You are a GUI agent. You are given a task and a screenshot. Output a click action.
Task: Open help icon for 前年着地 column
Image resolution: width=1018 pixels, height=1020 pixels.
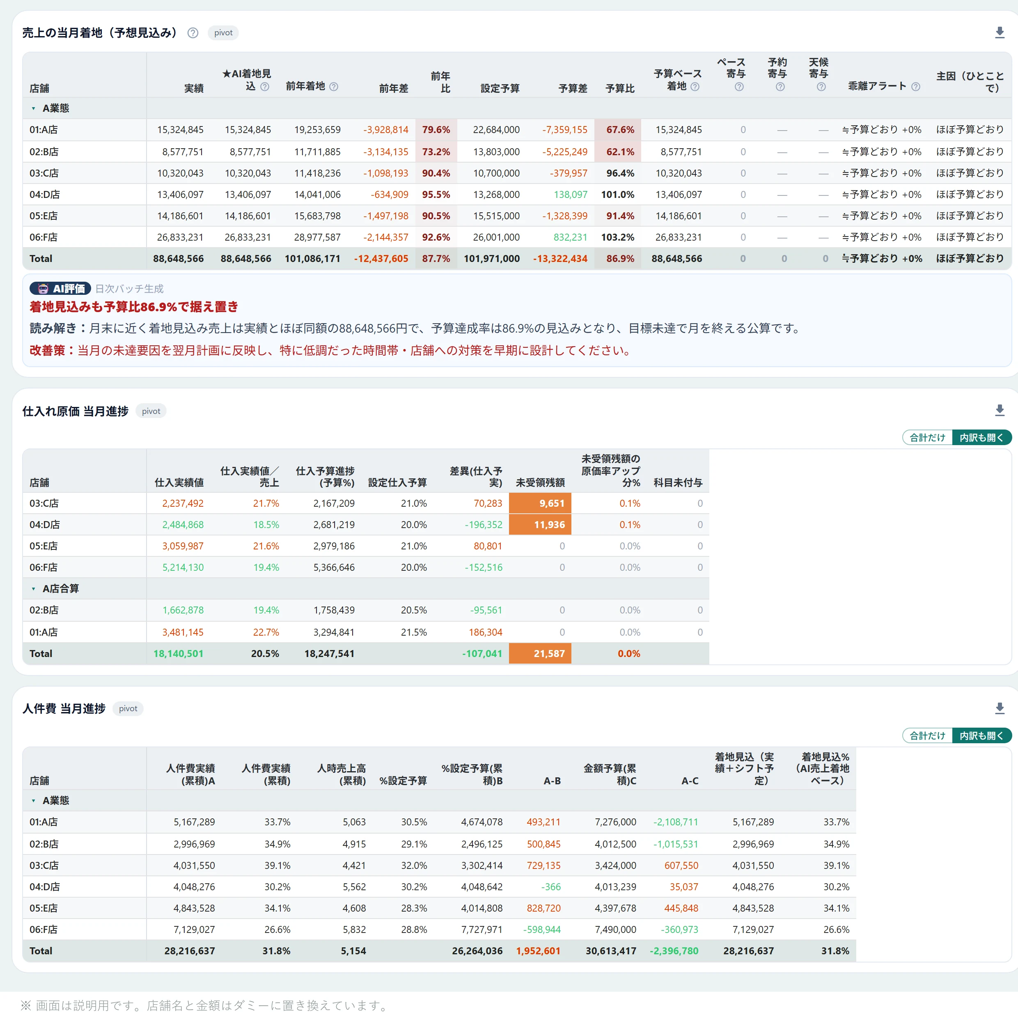point(334,87)
